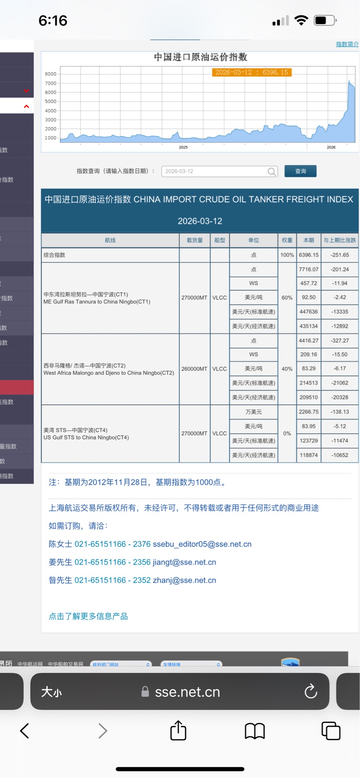Viewport: 360px width, 778px height.
Task: Visit the 中华航运网 footer link
Action: (30, 664)
